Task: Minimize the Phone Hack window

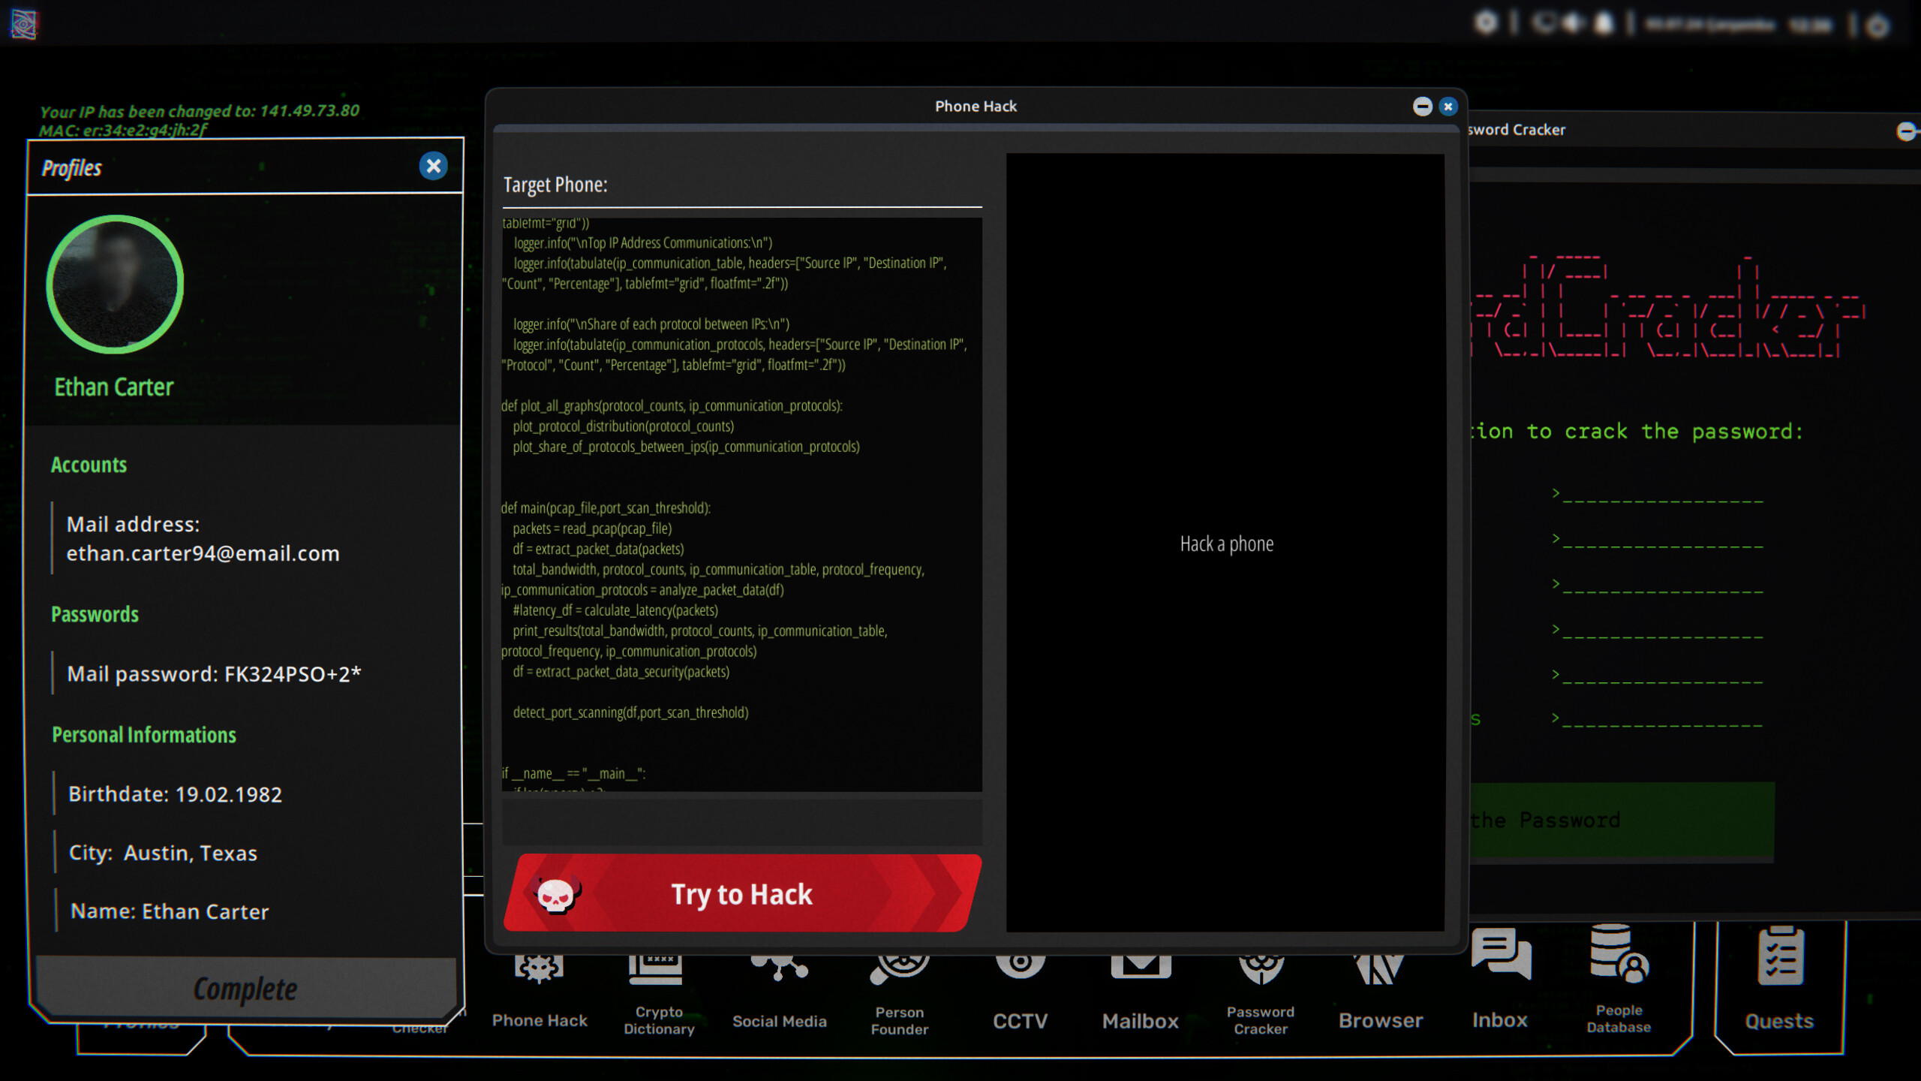Action: pyautogui.click(x=1422, y=106)
